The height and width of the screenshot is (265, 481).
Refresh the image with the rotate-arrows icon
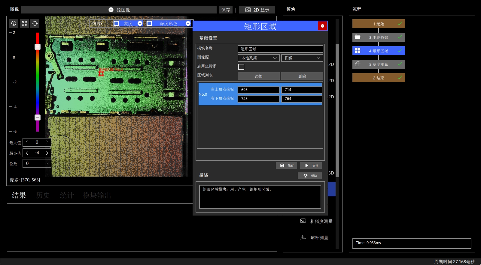pyautogui.click(x=35, y=23)
